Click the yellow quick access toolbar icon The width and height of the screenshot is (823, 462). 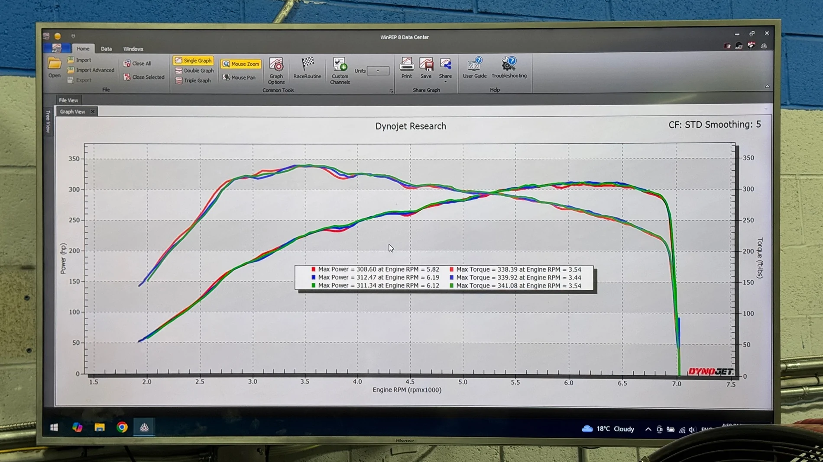pyautogui.click(x=58, y=36)
